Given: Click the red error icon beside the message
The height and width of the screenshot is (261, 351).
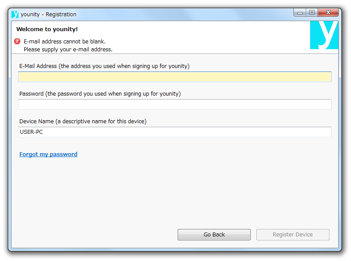Looking at the screenshot, I should (17, 41).
